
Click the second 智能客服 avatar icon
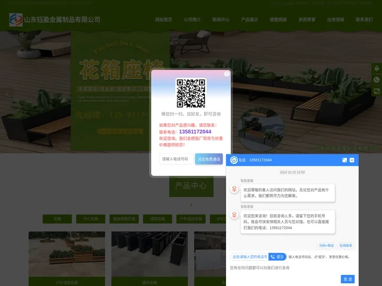pos(235,215)
